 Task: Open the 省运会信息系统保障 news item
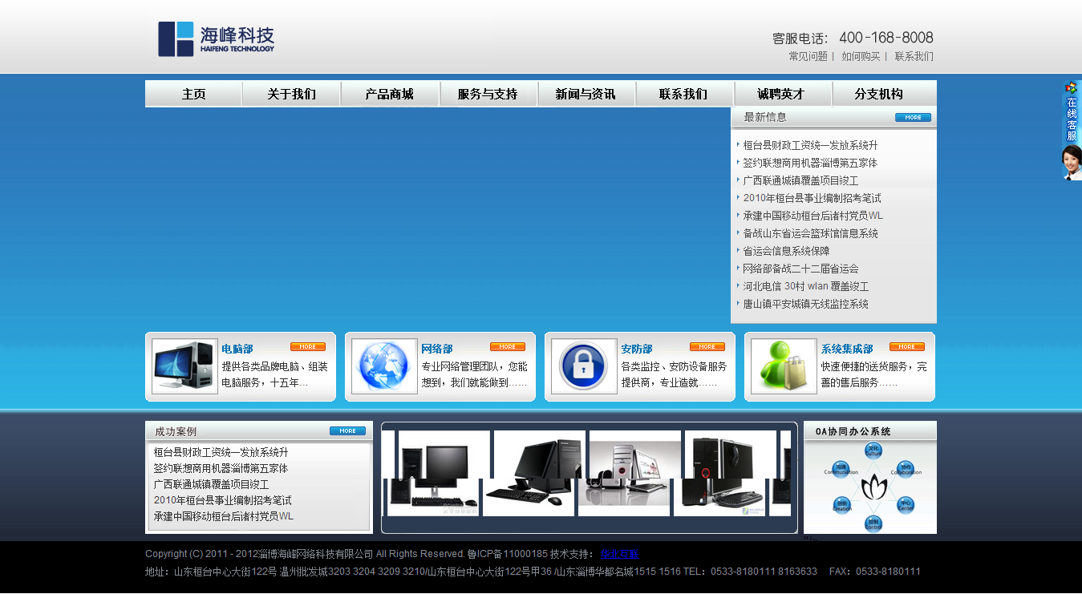coord(786,251)
